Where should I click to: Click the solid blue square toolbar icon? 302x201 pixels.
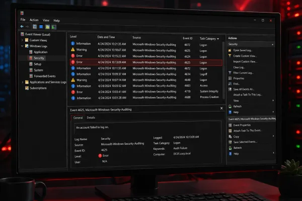tap(41, 27)
